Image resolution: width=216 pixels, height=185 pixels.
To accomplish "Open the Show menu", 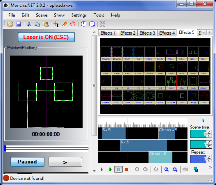I will click(x=59, y=15).
